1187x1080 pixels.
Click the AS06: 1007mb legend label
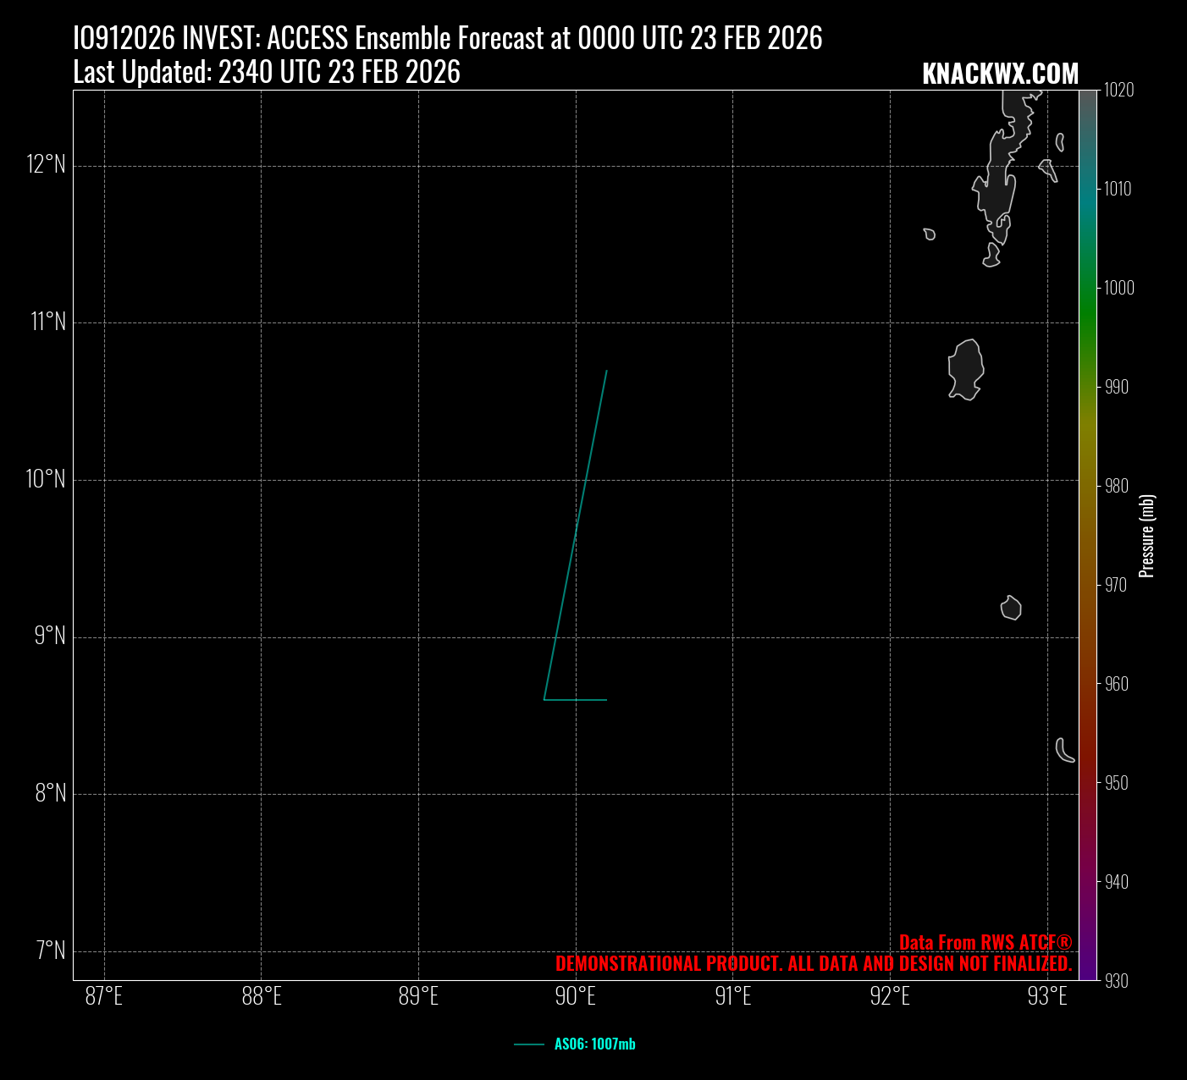point(594,1044)
